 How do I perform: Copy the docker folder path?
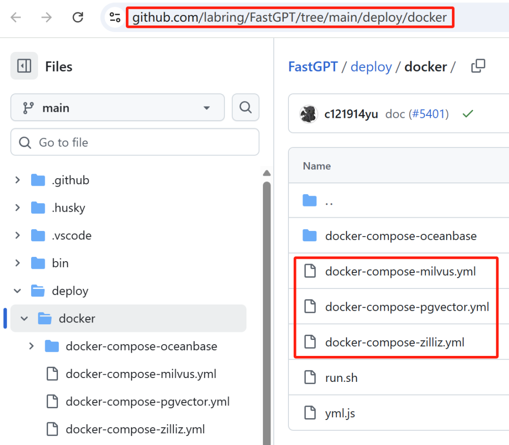[478, 66]
